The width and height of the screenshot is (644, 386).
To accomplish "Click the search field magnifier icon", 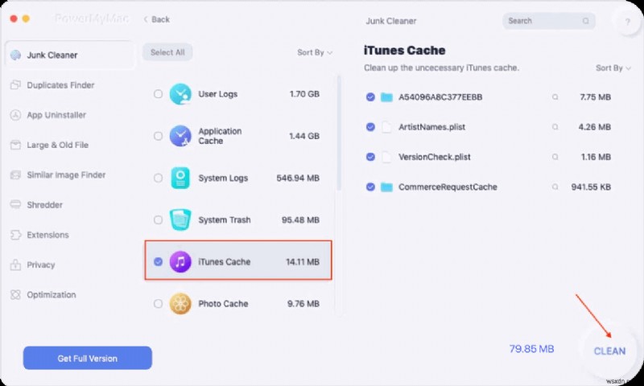I will pyautogui.click(x=586, y=21).
